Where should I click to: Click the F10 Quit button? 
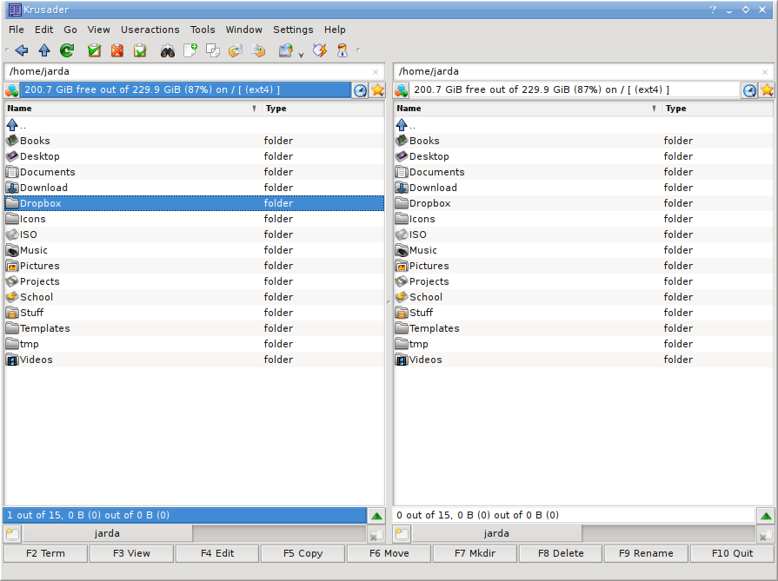coord(732,553)
